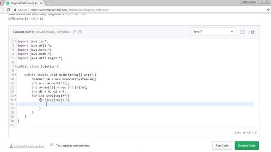Click on 'public class Solution {' line
The height and width of the screenshot is (152, 271).
point(38,66)
